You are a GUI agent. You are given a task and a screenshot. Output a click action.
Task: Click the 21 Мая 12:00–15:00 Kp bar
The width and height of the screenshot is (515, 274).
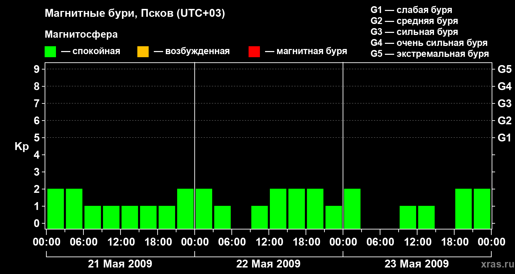(x=130, y=217)
